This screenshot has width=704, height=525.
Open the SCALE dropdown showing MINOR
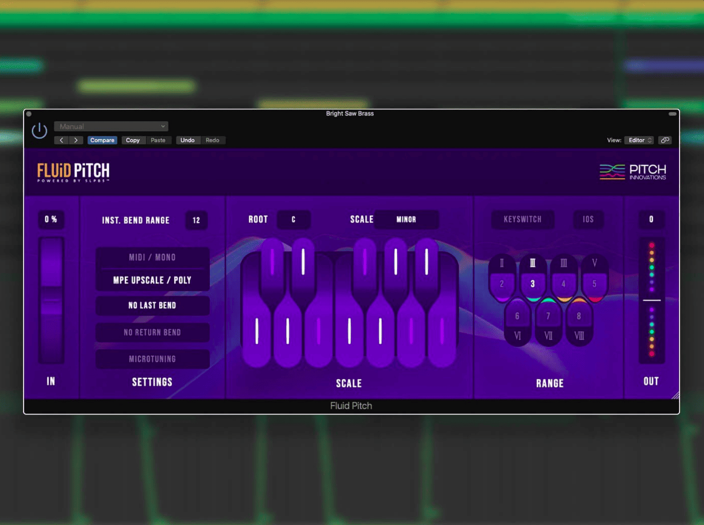(407, 220)
